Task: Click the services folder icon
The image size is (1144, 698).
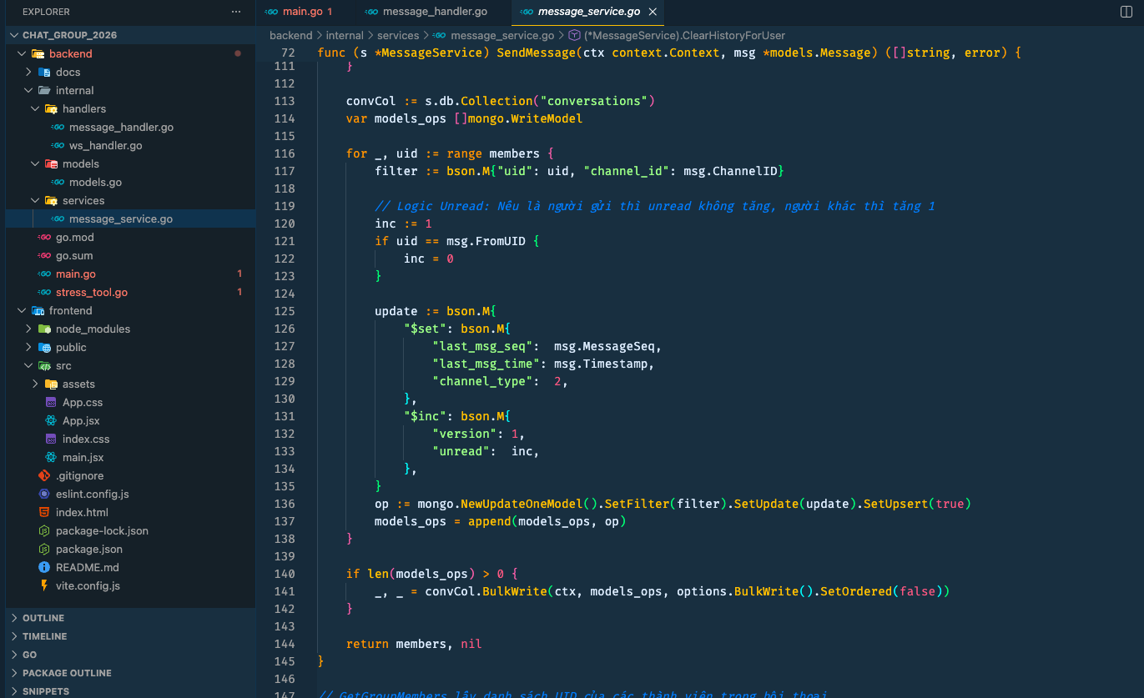Action: point(51,200)
